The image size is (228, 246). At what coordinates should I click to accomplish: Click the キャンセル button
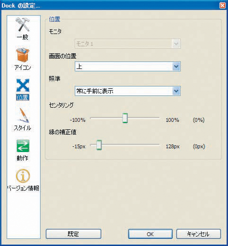pos(198,234)
